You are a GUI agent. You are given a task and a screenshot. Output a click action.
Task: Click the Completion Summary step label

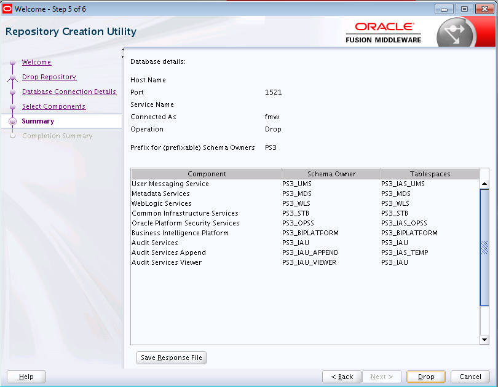pyautogui.click(x=57, y=136)
